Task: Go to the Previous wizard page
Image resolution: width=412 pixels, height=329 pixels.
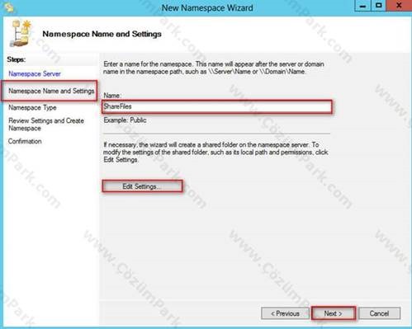Action: tap(286, 313)
